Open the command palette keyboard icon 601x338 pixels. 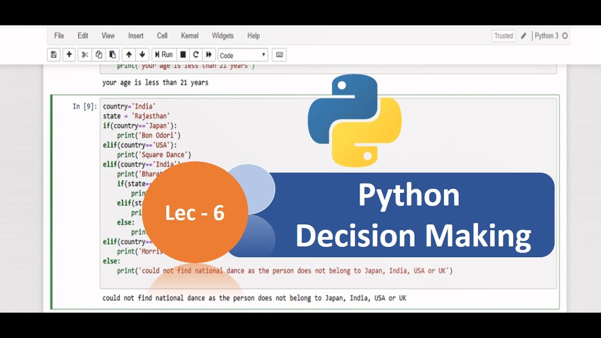[x=279, y=55]
